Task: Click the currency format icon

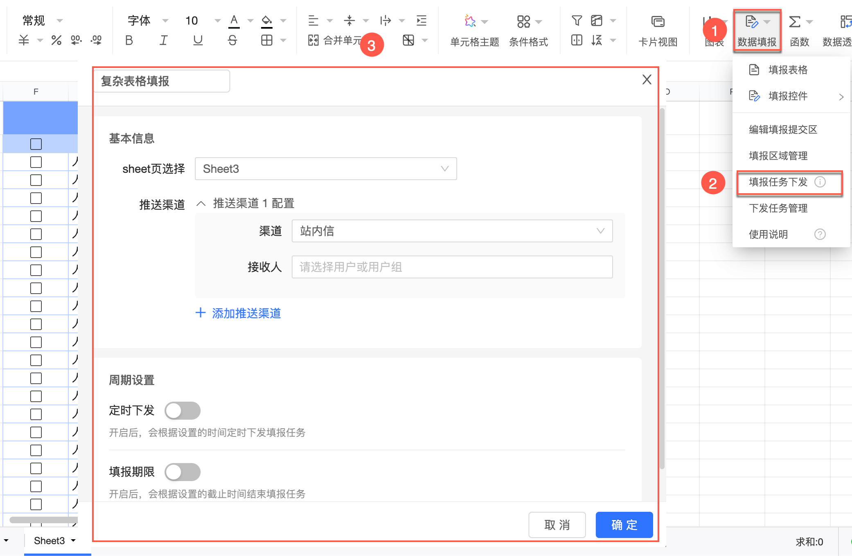Action: (x=24, y=40)
